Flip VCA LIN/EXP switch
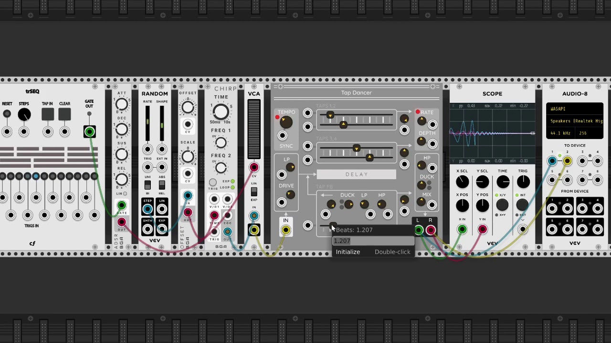 tap(254, 192)
